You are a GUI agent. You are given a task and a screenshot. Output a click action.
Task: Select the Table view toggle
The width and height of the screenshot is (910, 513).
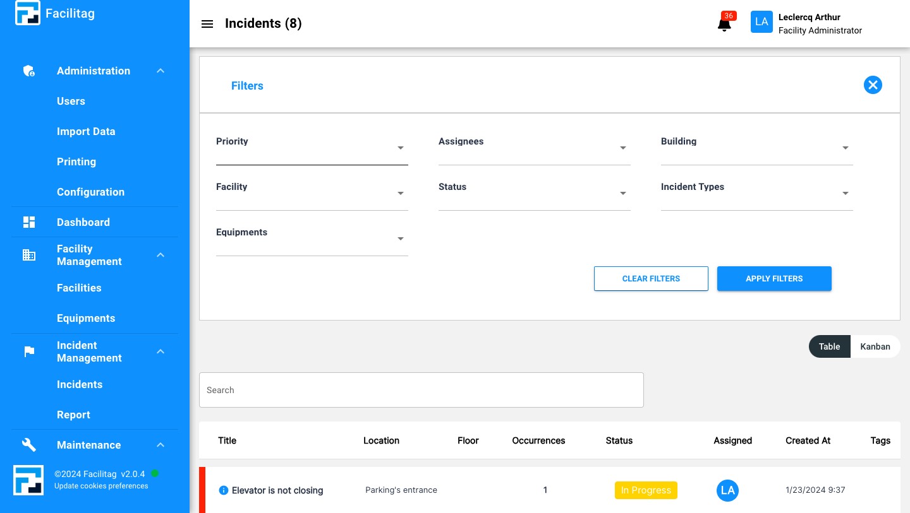829,346
